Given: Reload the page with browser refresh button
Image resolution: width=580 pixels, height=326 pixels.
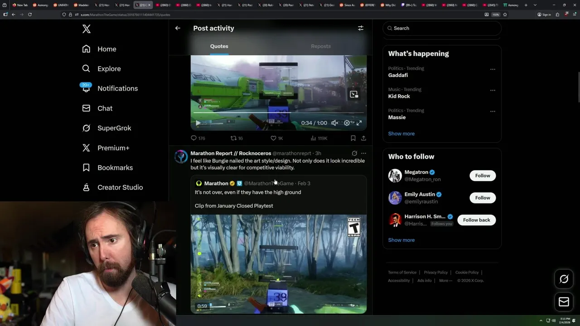Looking at the screenshot, I should coord(30,14).
